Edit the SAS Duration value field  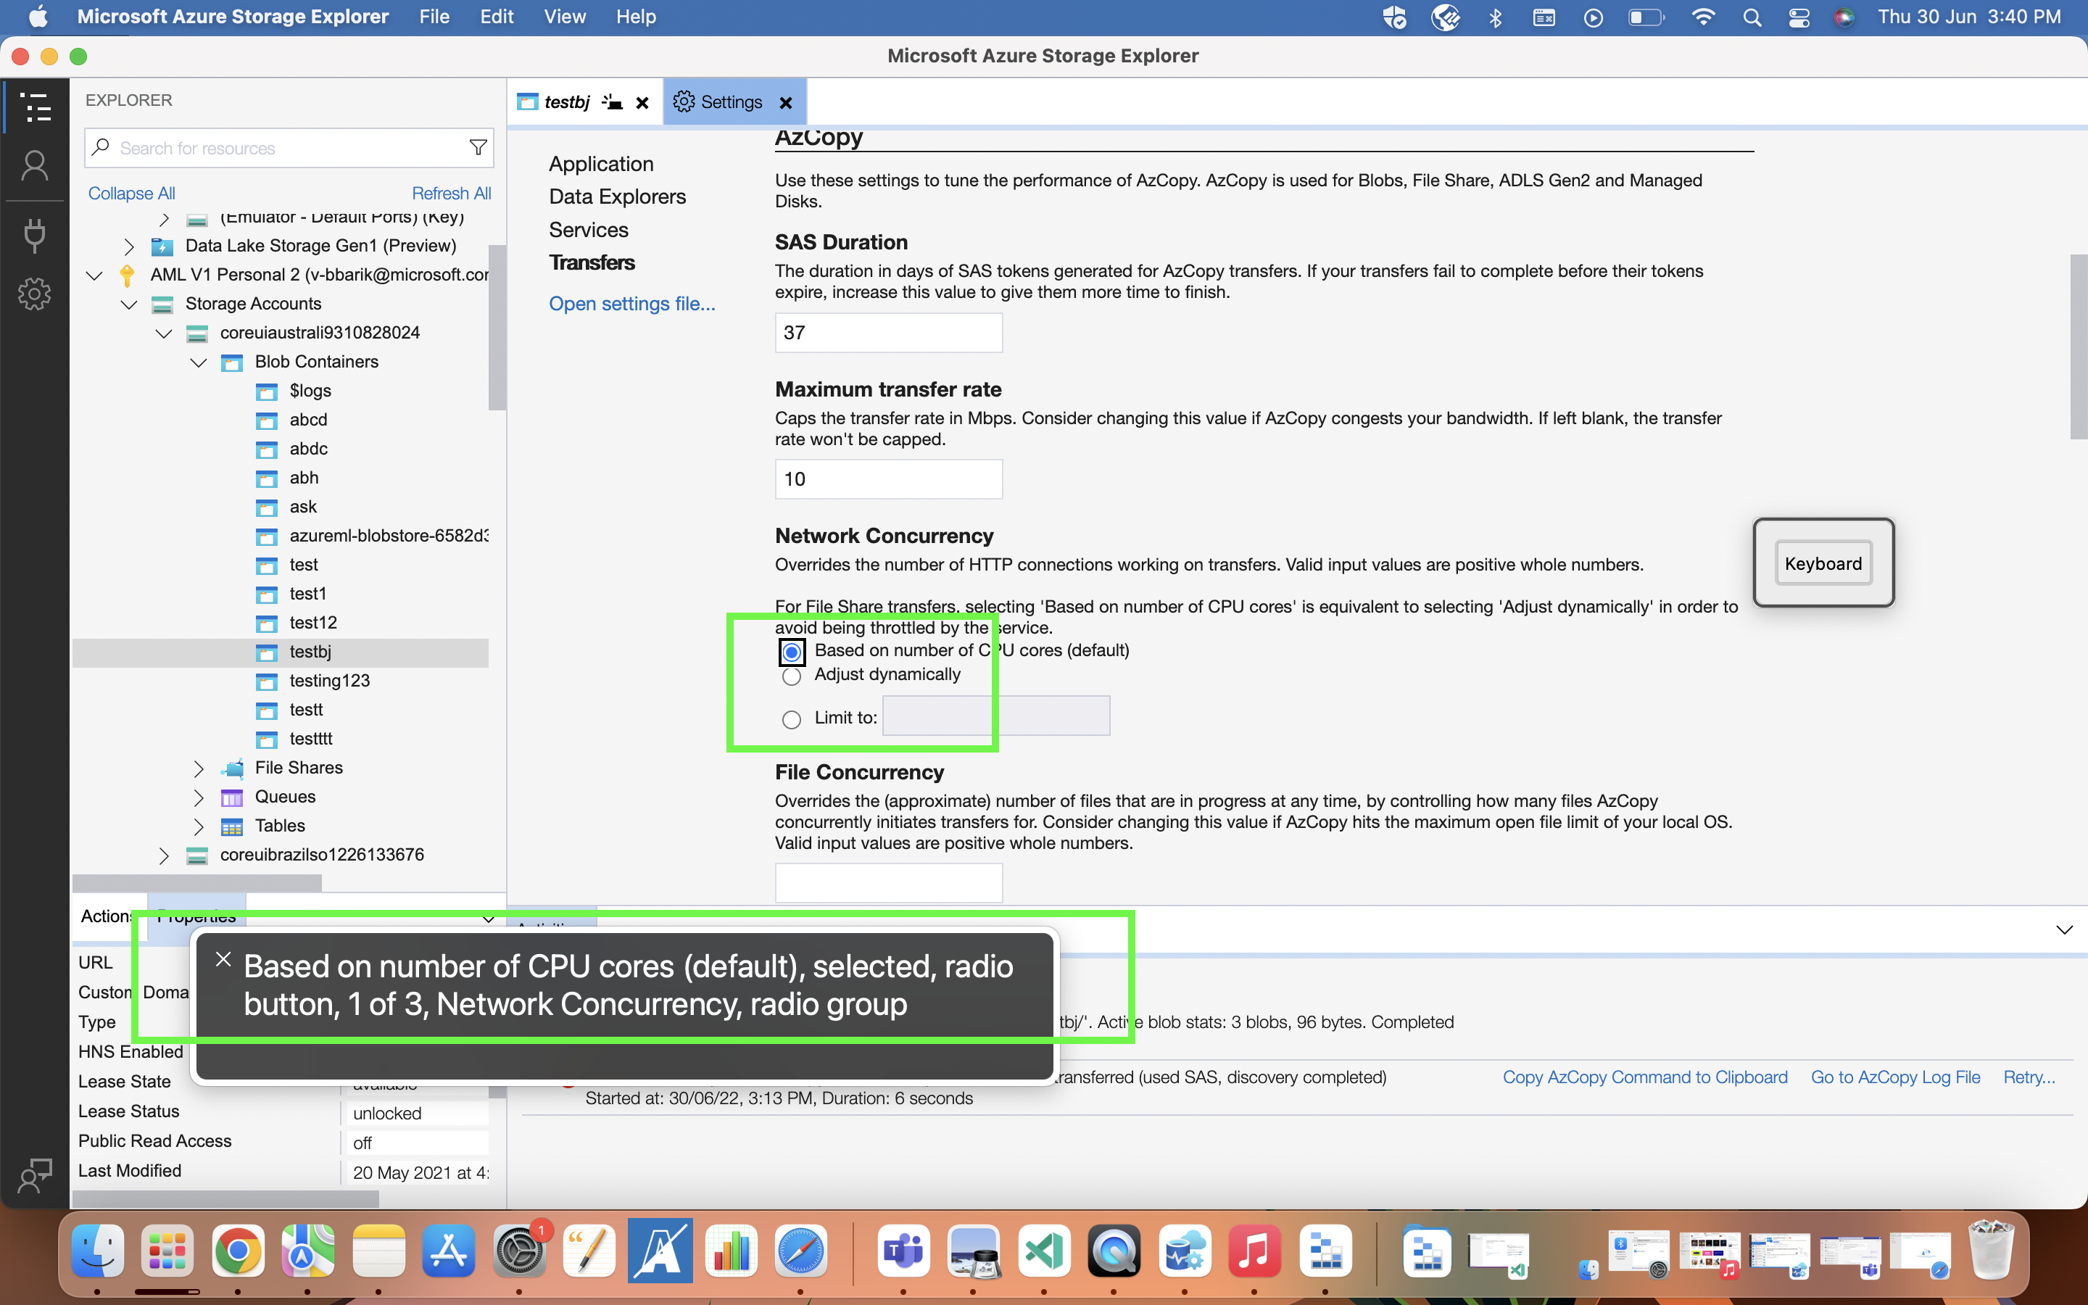pos(888,332)
